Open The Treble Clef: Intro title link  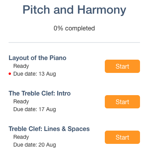point(39,93)
